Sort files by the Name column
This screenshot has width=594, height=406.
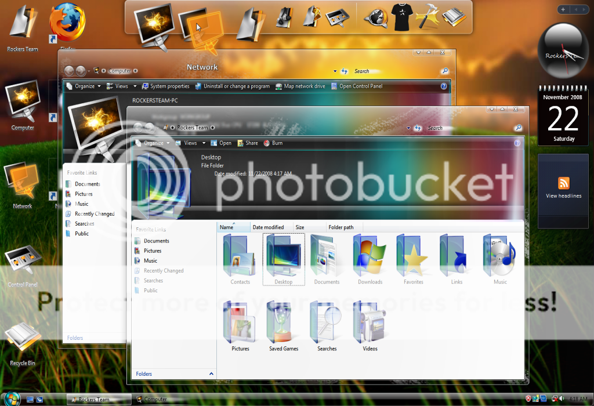coord(234,227)
